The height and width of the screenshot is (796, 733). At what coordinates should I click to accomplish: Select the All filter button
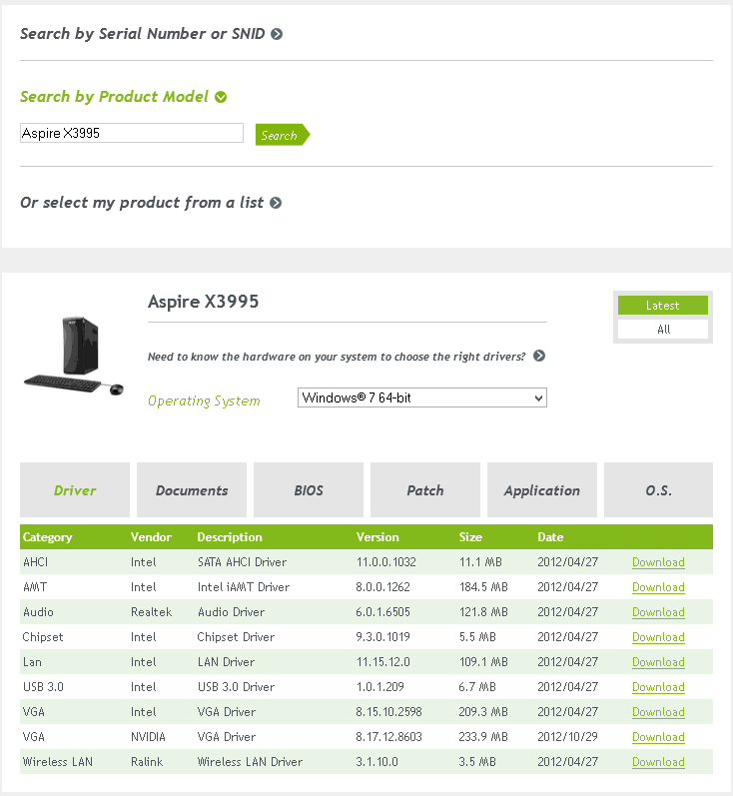[662, 329]
